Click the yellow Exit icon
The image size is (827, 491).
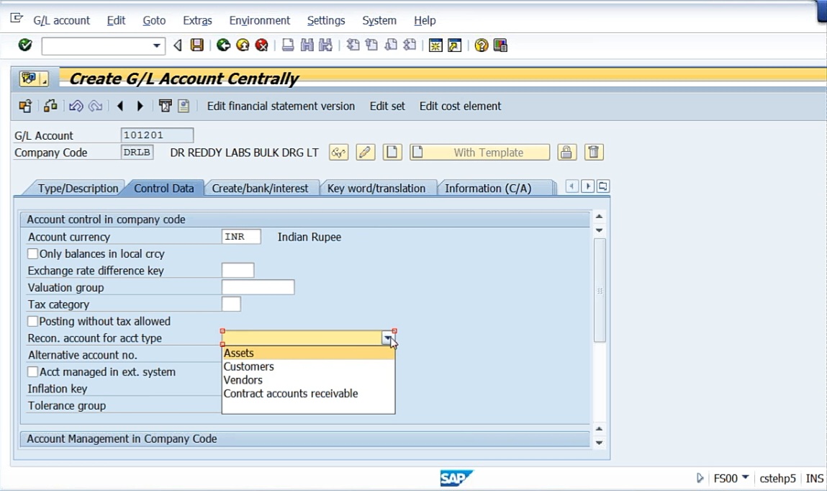[x=243, y=45]
